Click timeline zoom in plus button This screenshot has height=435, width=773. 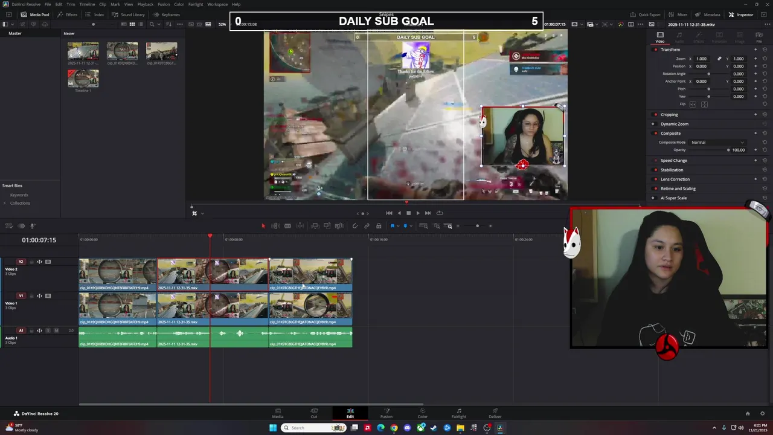point(490,226)
